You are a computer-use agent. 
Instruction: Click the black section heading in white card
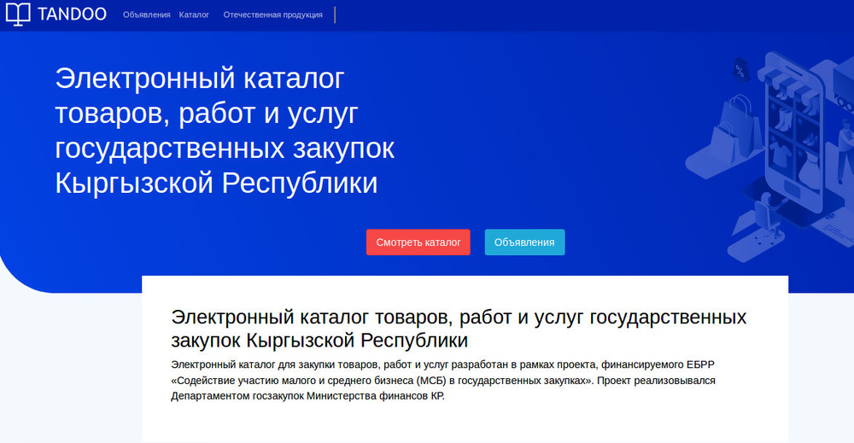pos(459,329)
